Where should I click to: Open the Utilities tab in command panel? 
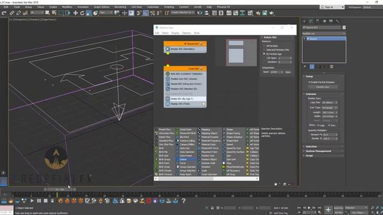pos(338,21)
